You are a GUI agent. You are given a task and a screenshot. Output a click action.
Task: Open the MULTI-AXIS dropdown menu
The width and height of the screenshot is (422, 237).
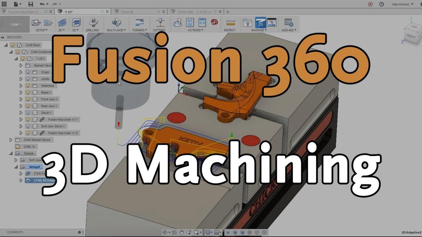point(116,30)
